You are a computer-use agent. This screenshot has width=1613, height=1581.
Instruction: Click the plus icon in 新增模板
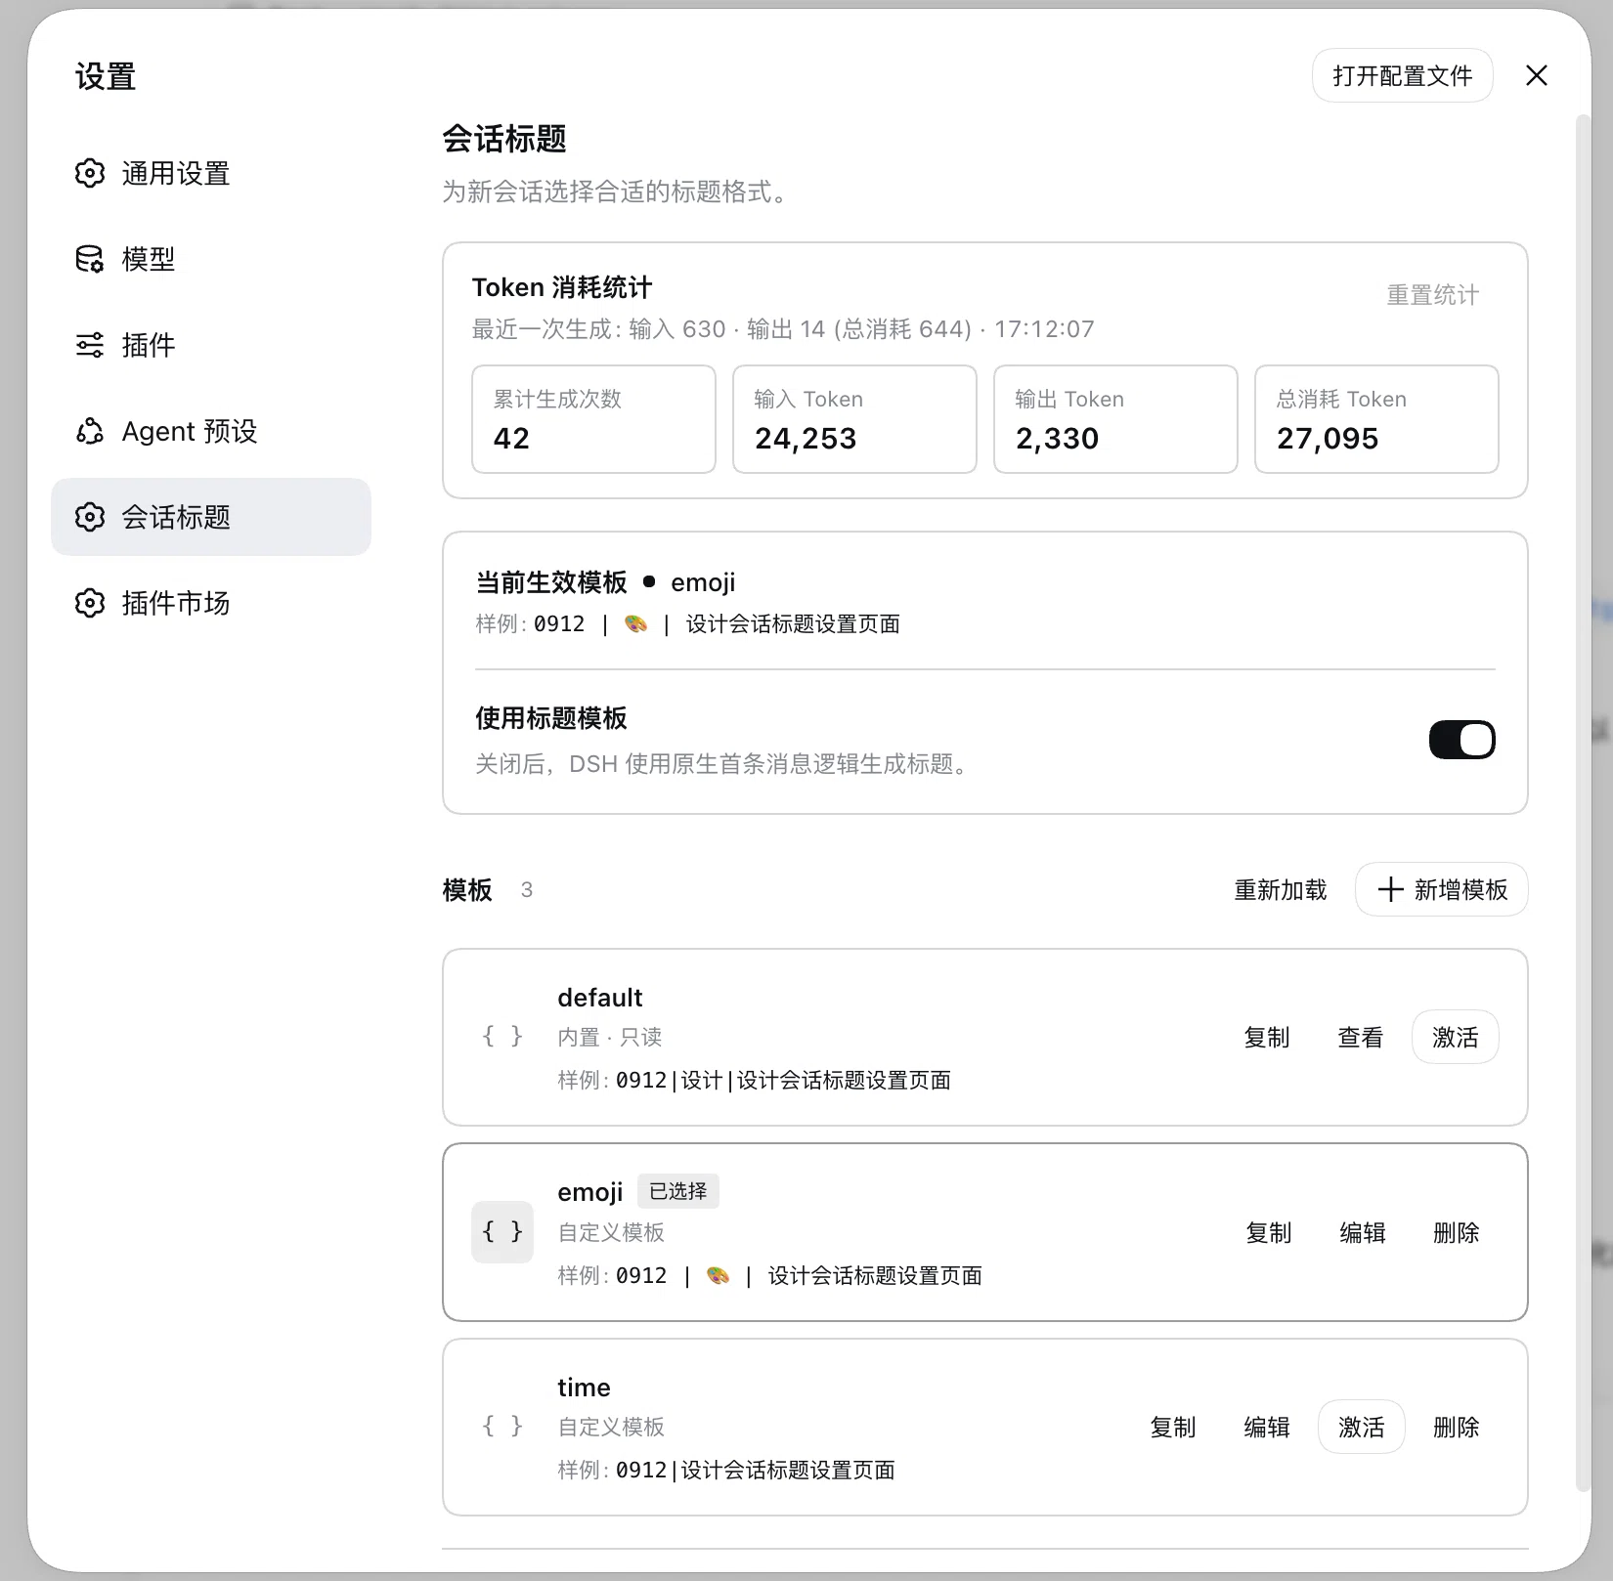click(x=1390, y=889)
